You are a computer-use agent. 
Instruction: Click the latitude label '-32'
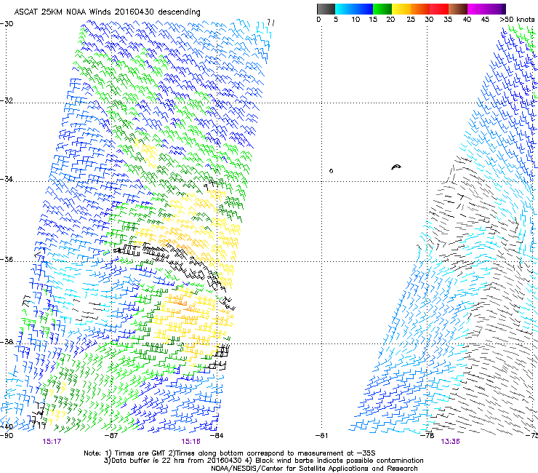tap(7, 100)
